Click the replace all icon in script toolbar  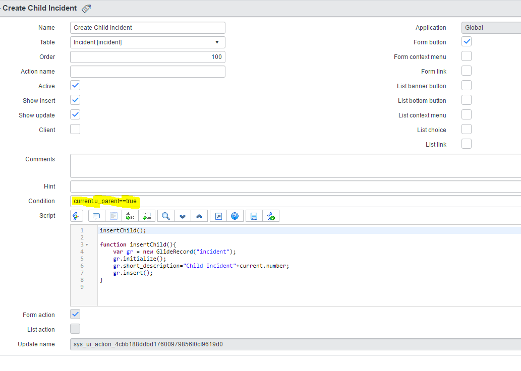[x=147, y=216]
